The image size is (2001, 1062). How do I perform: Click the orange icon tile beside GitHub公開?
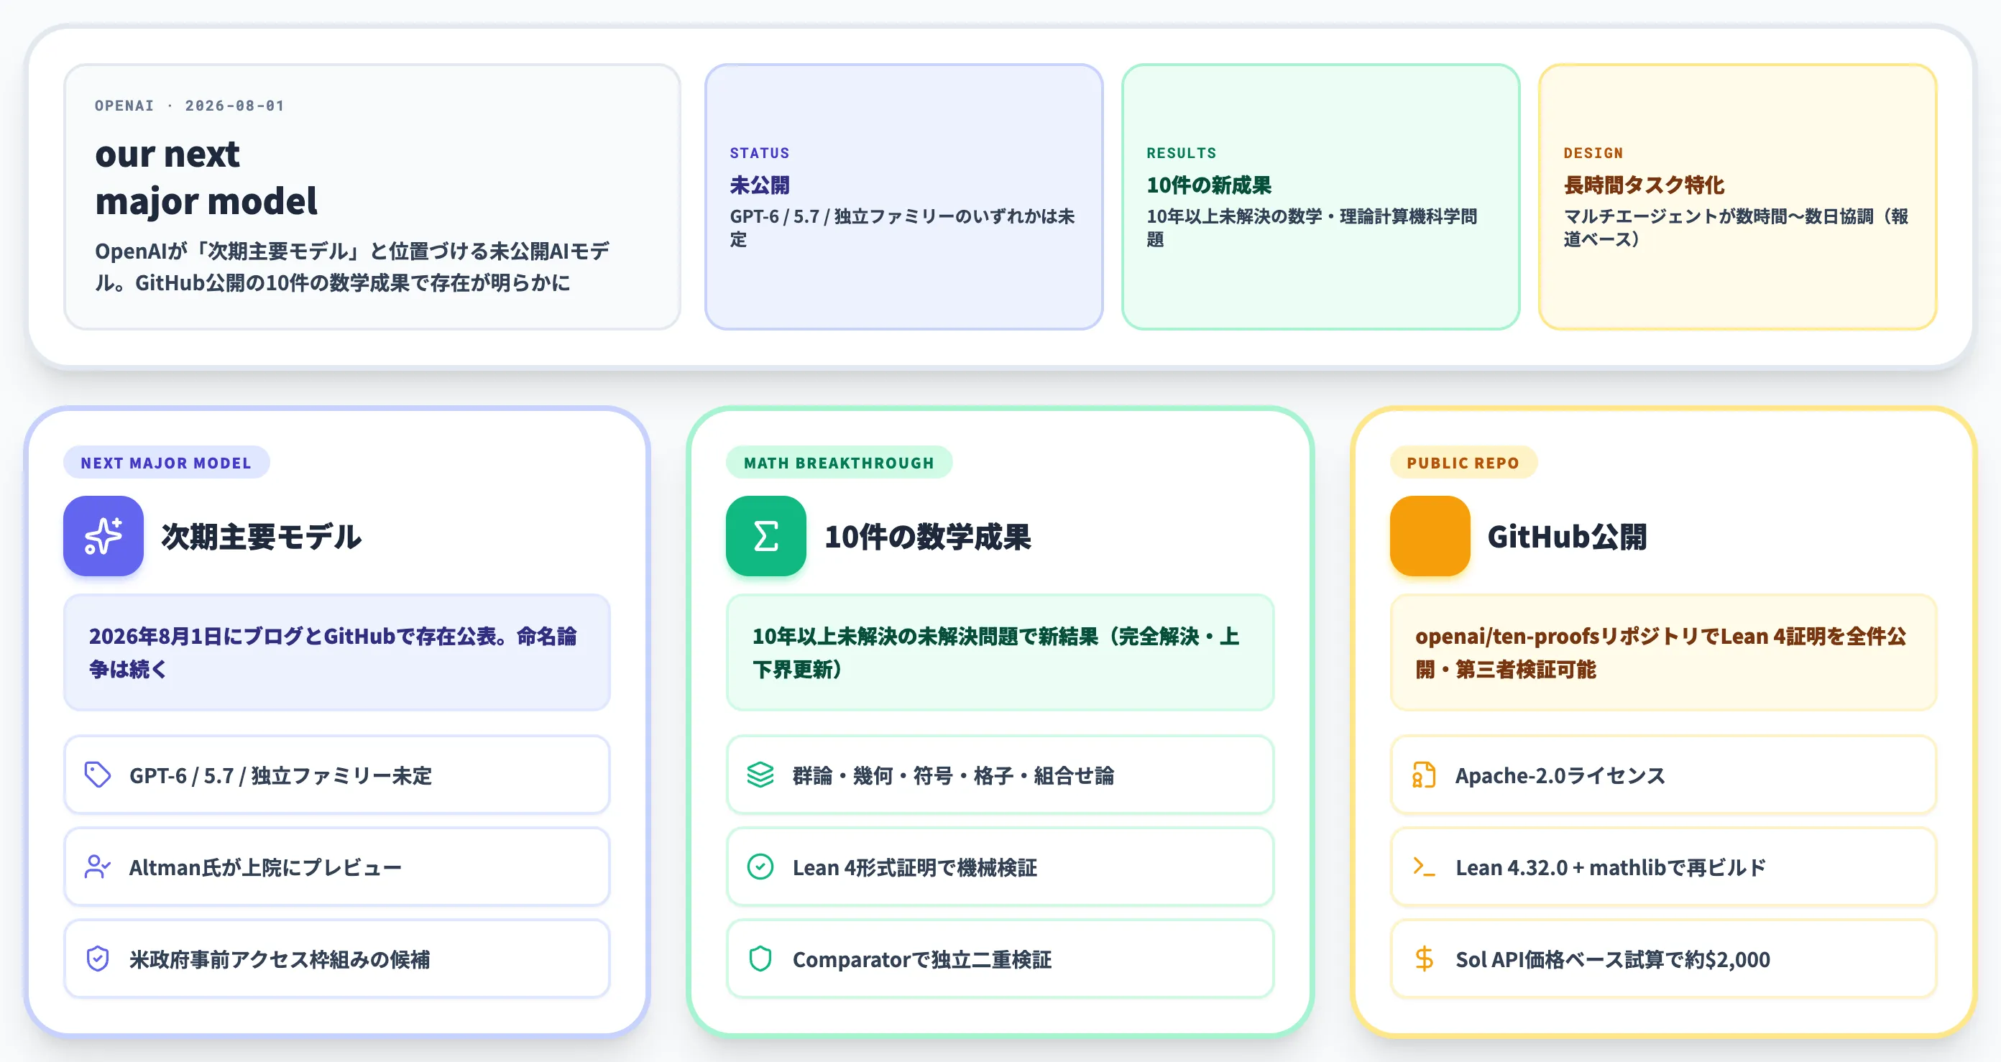point(1430,535)
